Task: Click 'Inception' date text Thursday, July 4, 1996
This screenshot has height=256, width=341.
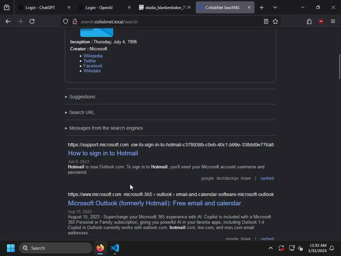Action: [115, 42]
